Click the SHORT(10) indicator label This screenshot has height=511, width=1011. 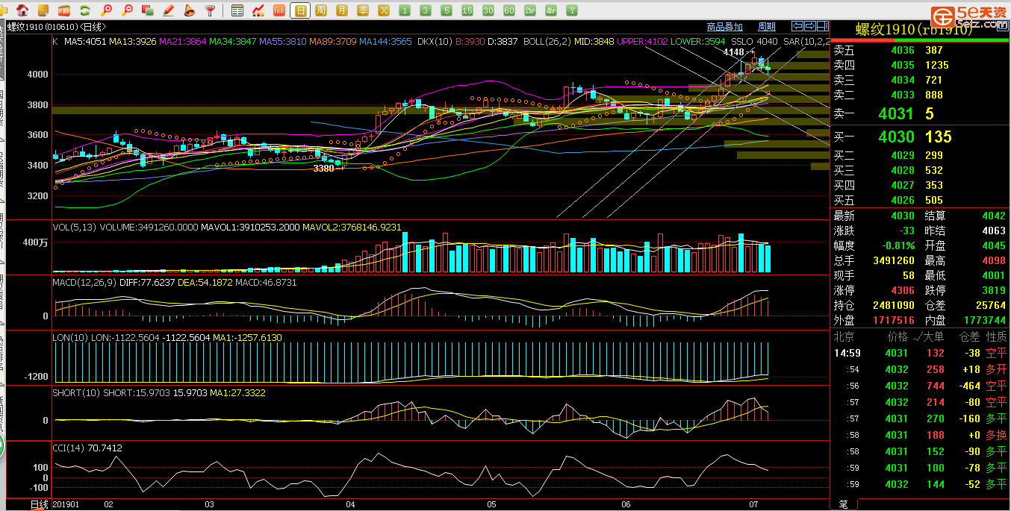click(76, 392)
